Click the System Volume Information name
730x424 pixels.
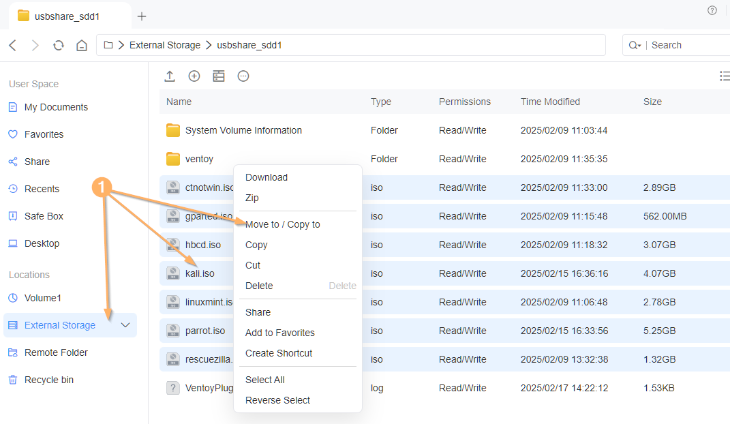(x=243, y=130)
